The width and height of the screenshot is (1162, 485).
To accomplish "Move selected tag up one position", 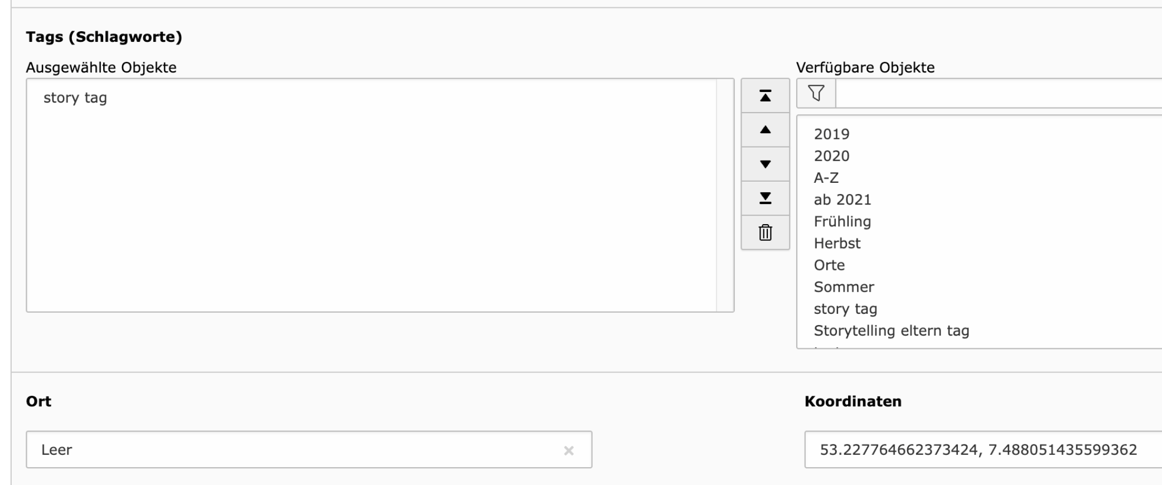I will click(x=765, y=130).
